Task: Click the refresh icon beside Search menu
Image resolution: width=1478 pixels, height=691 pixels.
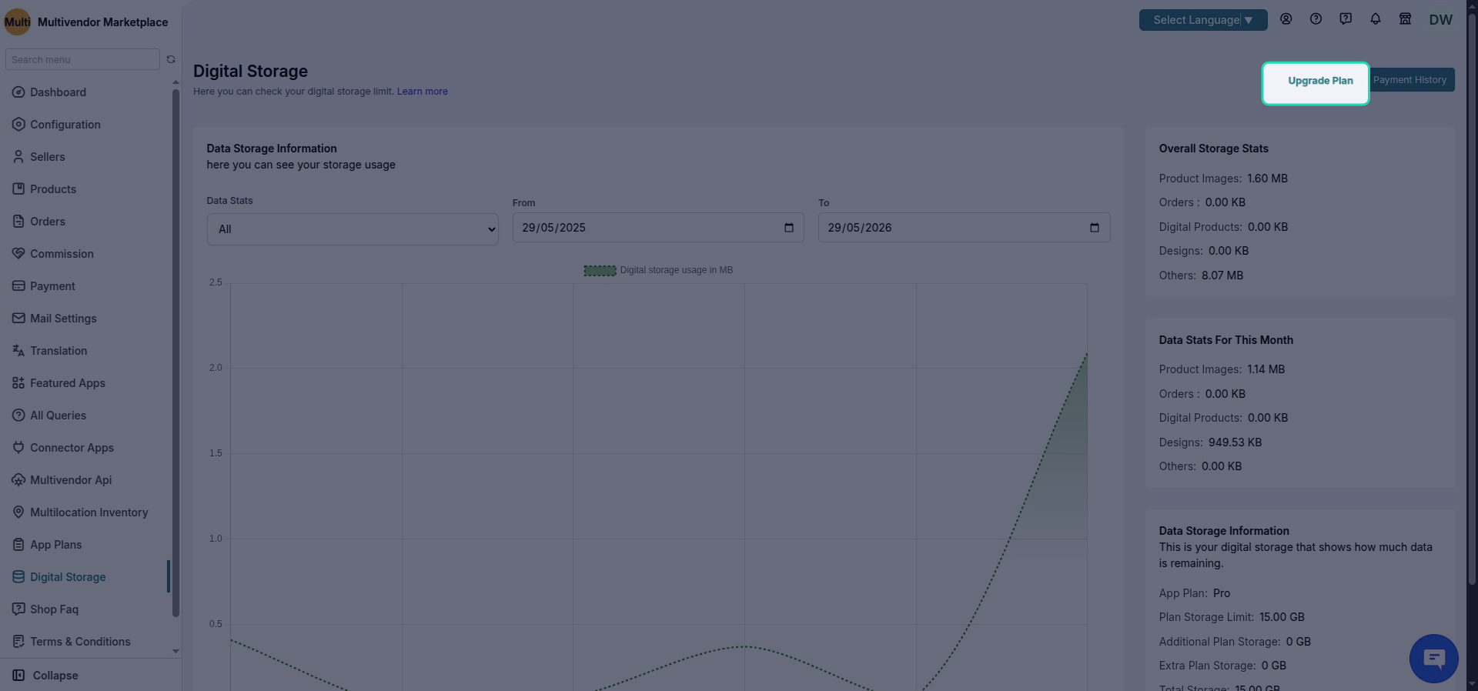Action: [171, 59]
